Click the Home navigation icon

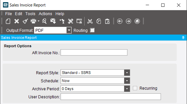[x=137, y=21]
